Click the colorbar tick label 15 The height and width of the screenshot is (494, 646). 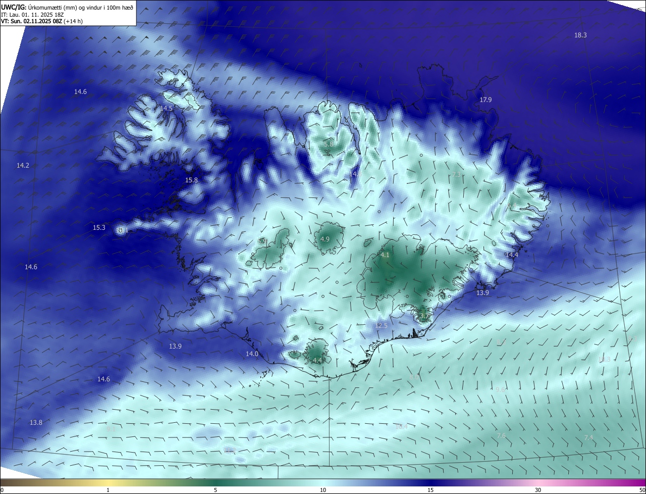pos(430,490)
